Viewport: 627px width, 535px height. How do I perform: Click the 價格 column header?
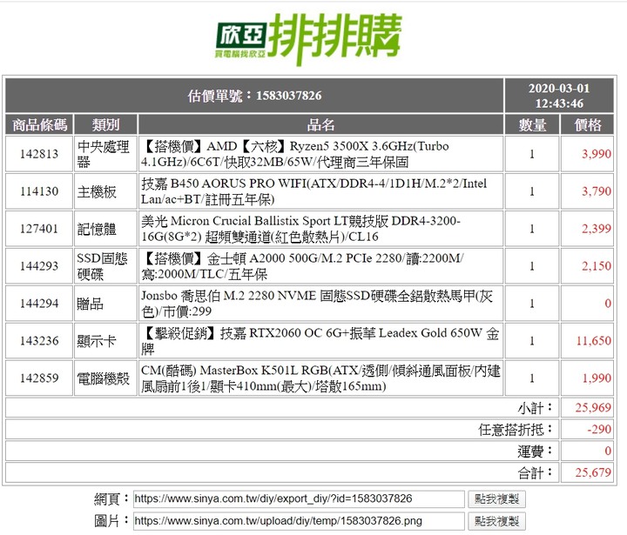click(x=588, y=124)
